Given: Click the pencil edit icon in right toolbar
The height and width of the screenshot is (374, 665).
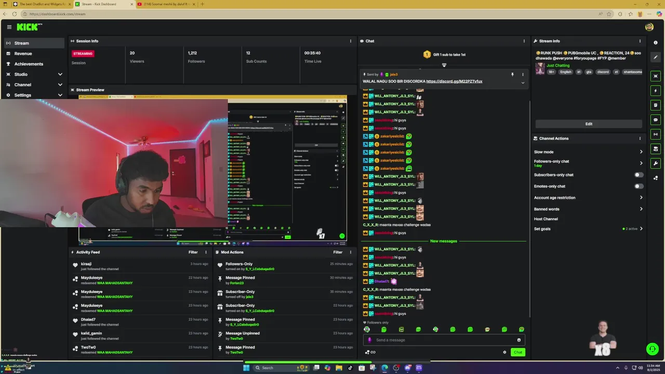Looking at the screenshot, I should point(656,57).
